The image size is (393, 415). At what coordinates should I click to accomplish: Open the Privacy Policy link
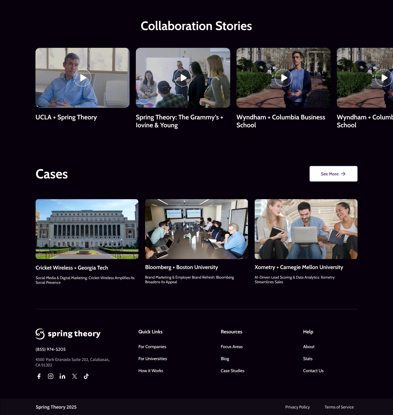click(x=298, y=407)
